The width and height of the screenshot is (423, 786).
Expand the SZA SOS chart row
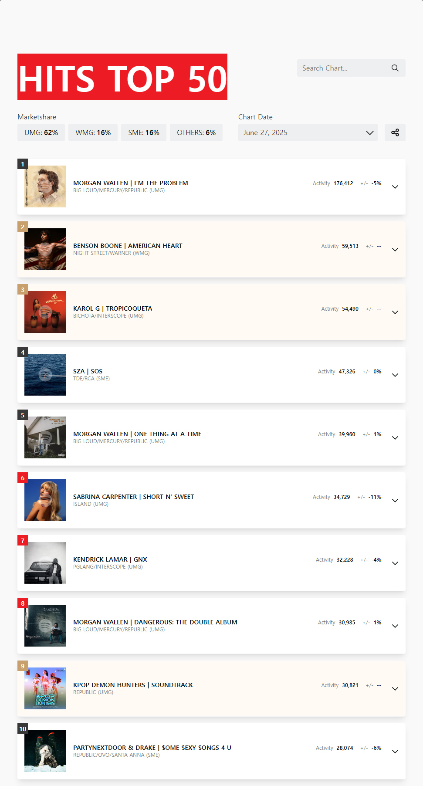(x=395, y=375)
